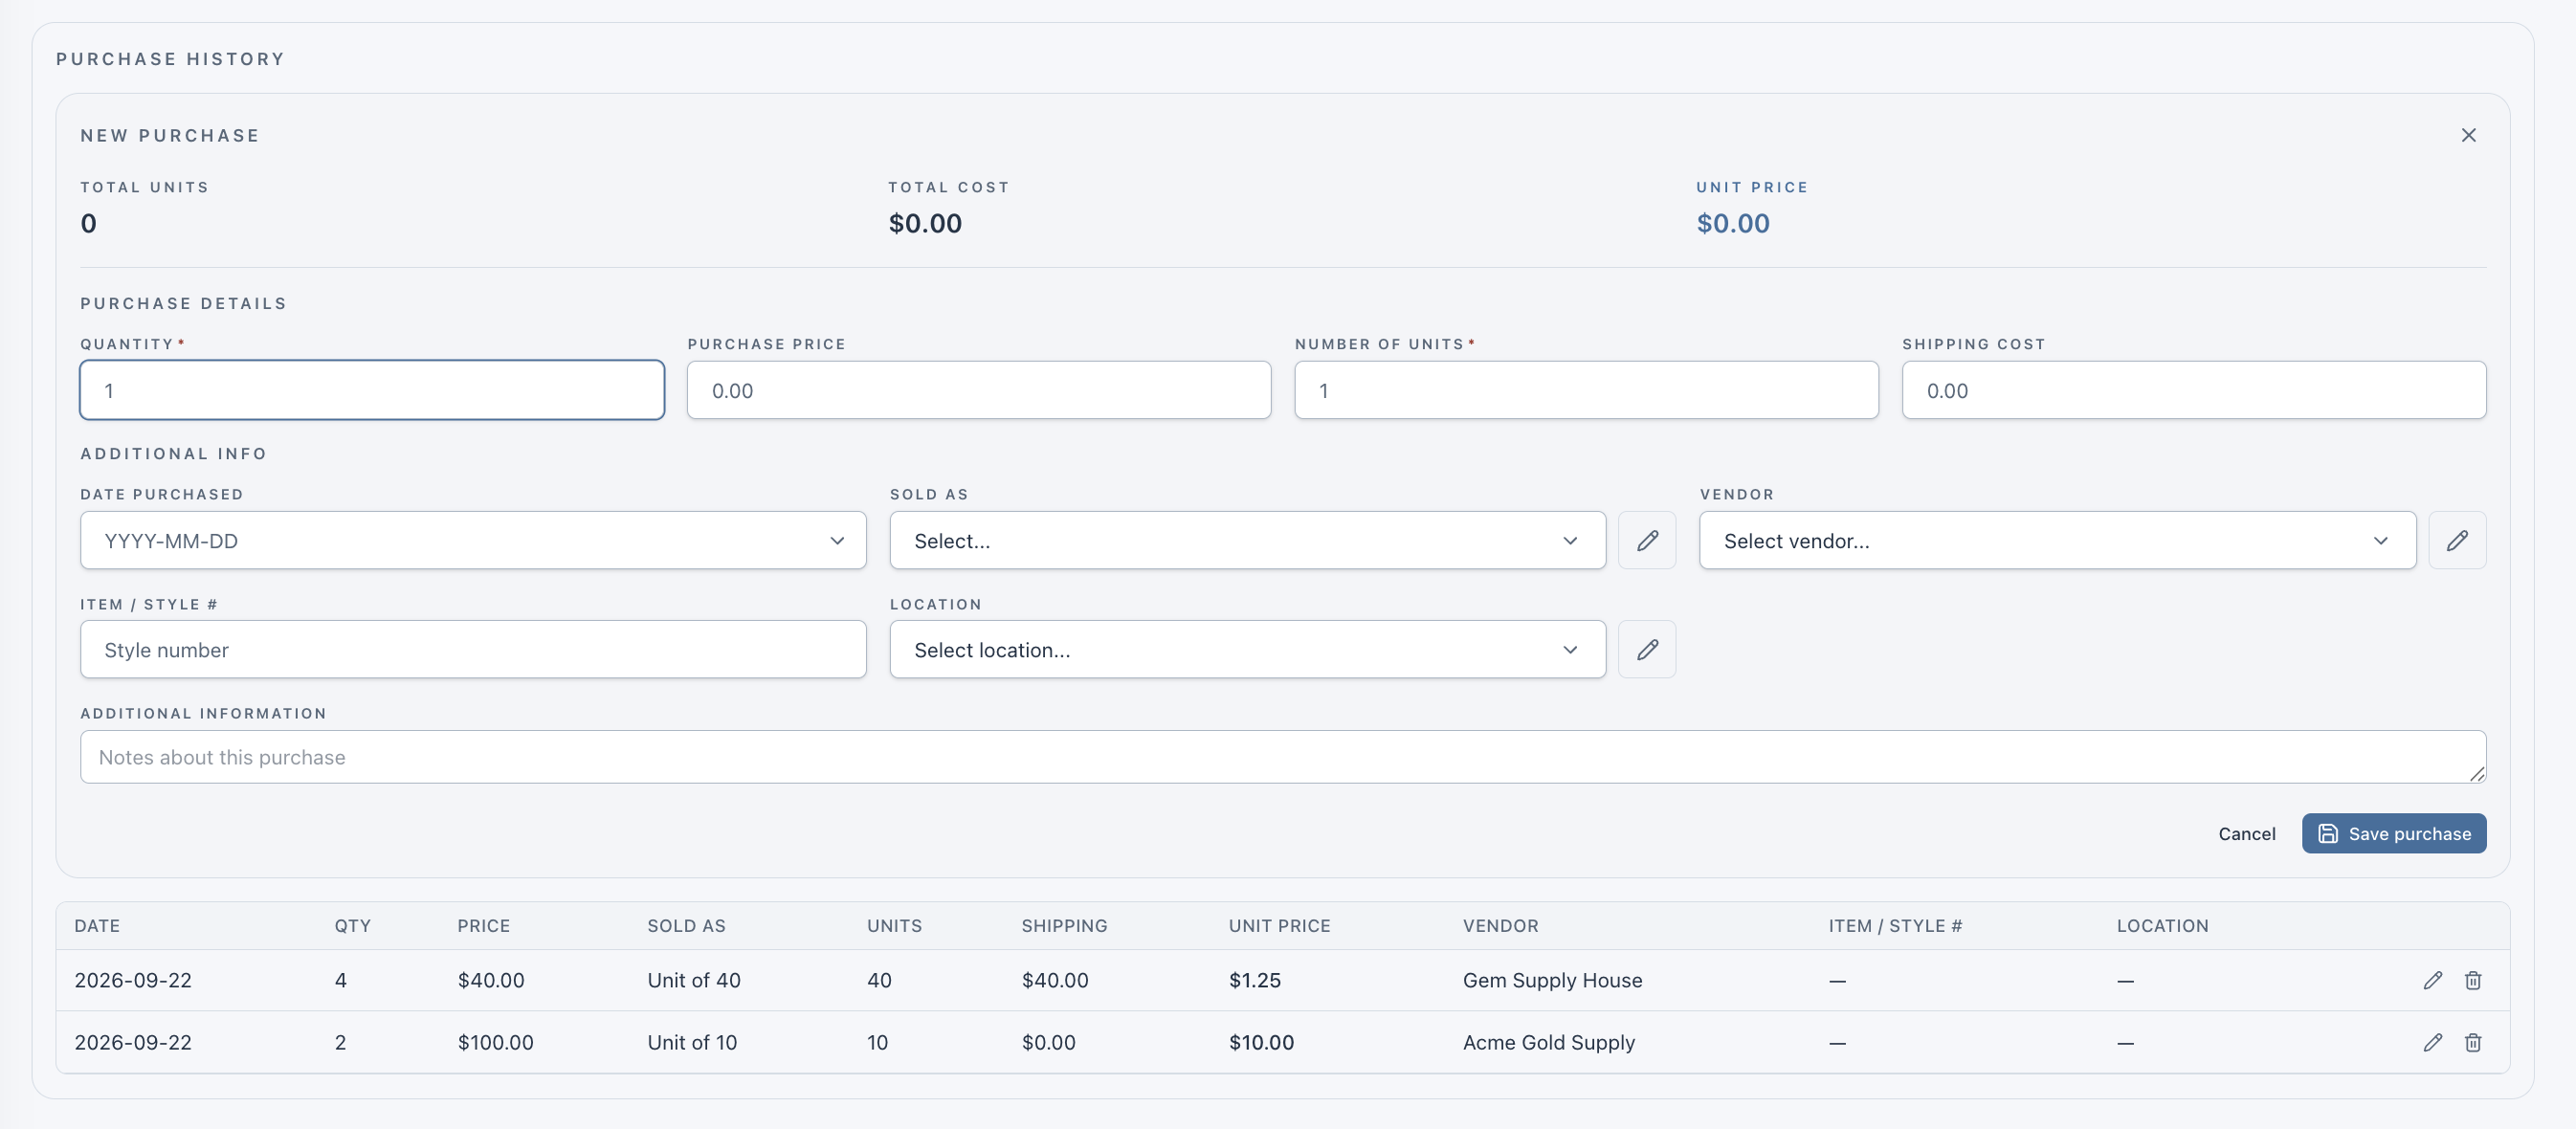The height and width of the screenshot is (1129, 2576).
Task: Edit the Acme Gold Supply purchase row
Action: 2432,1042
